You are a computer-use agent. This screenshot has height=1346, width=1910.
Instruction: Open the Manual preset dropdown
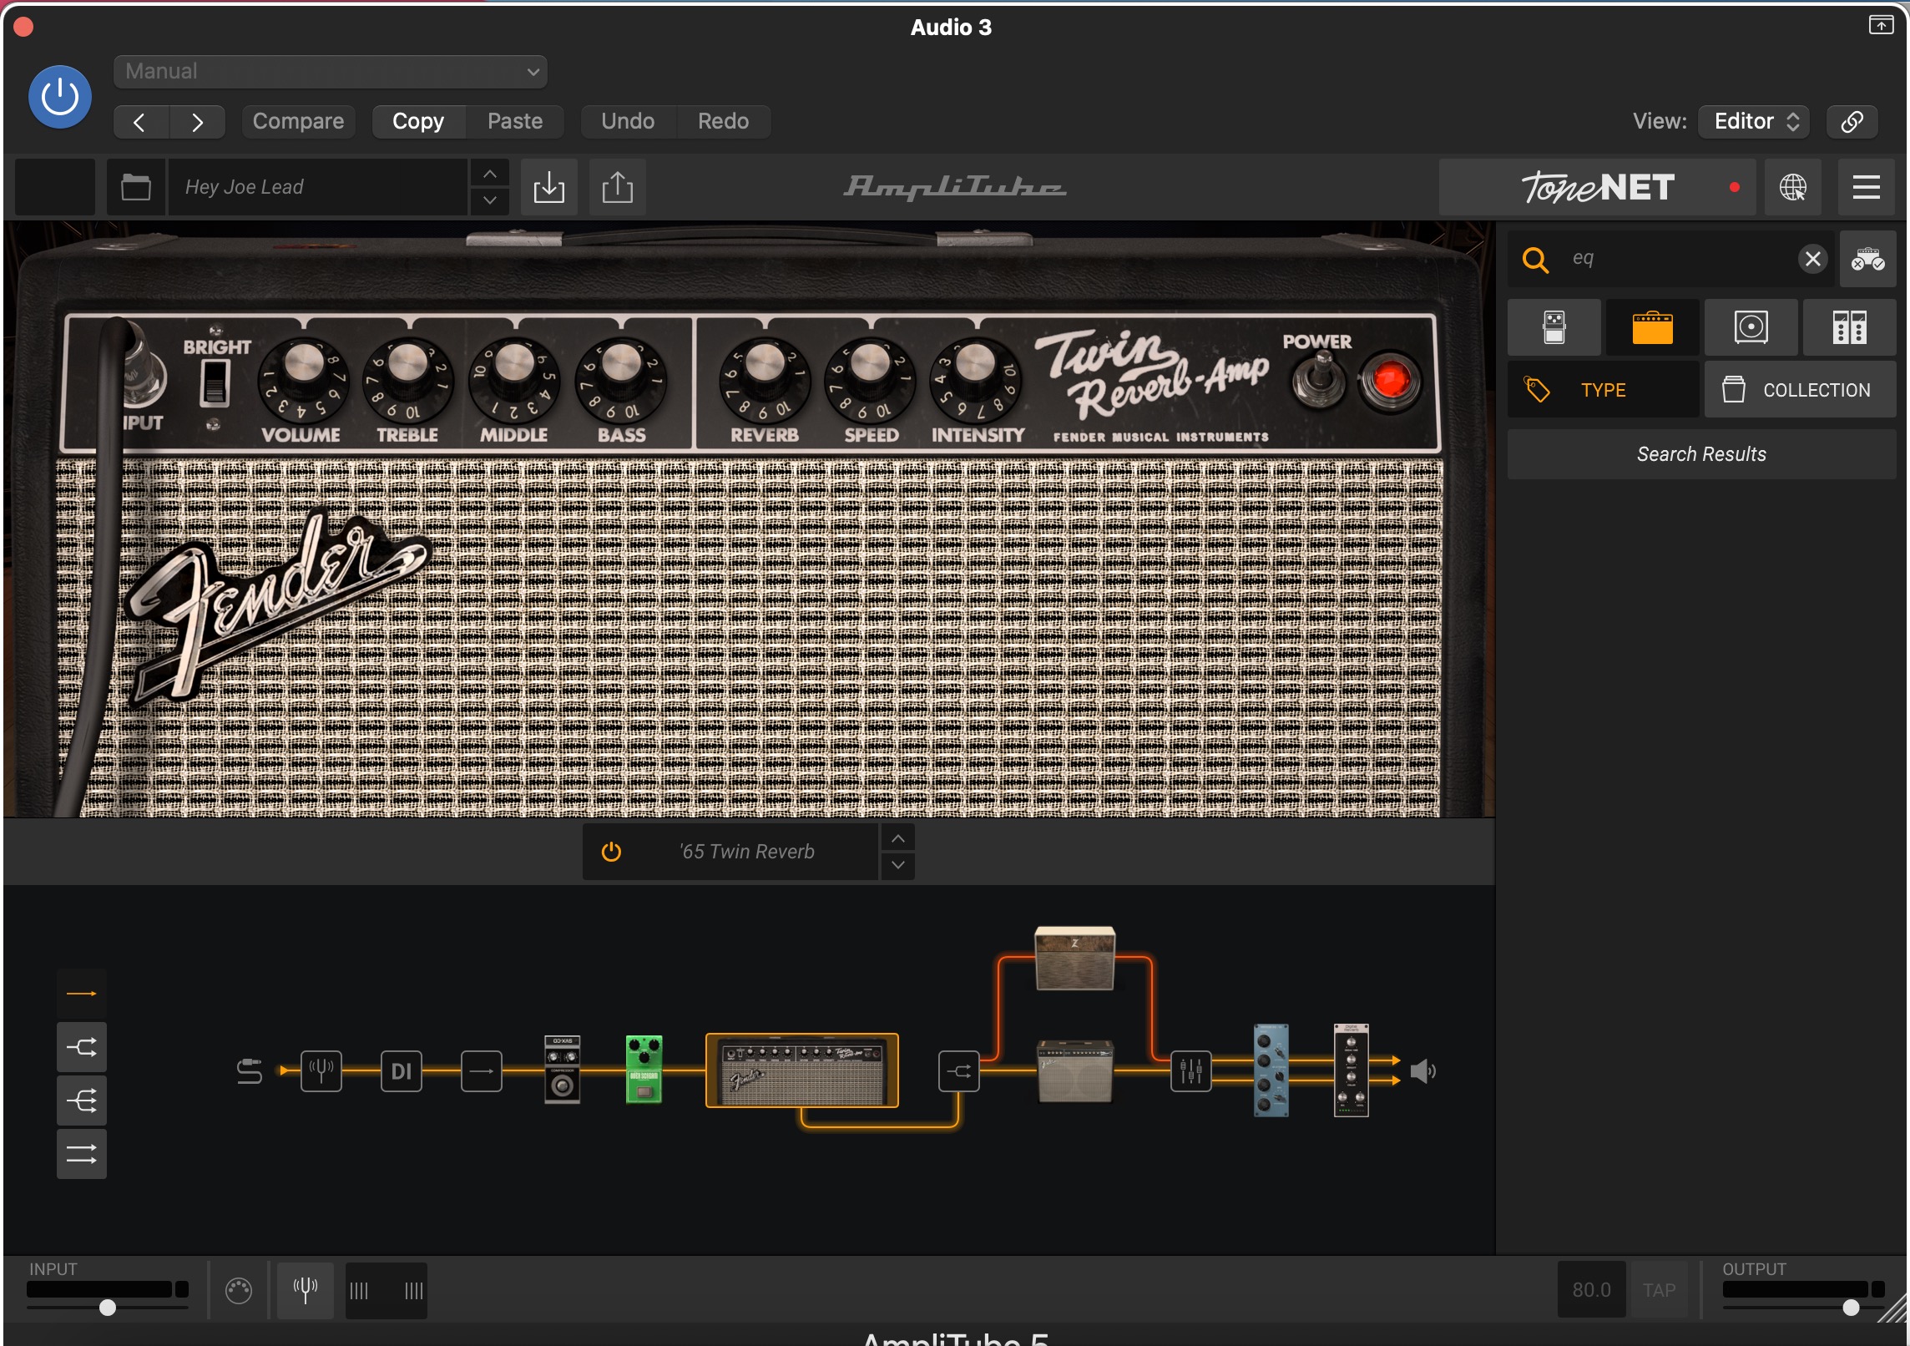click(330, 72)
